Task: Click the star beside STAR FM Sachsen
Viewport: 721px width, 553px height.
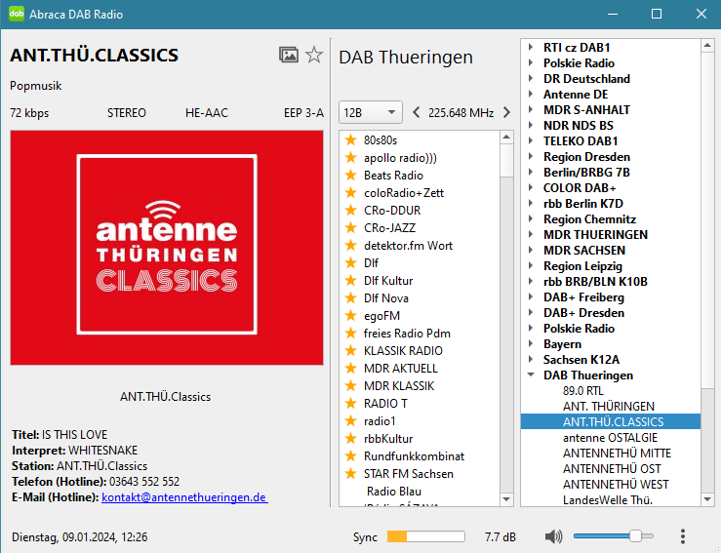Action: pos(351,474)
